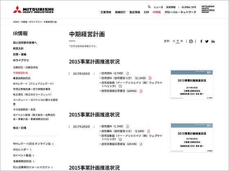Click the GLOBAL SITE link

[189, 7]
